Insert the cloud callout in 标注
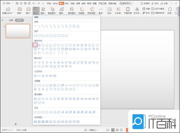This screenshot has height=133, width=180. 47,112
